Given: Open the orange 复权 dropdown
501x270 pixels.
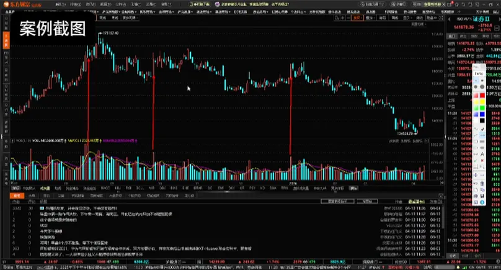Looking at the screenshot, I should pos(357,18).
